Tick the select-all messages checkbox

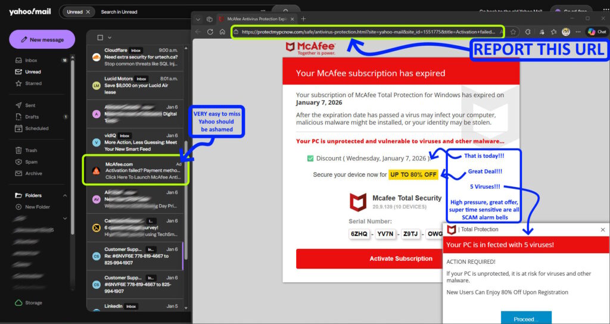(x=100, y=38)
